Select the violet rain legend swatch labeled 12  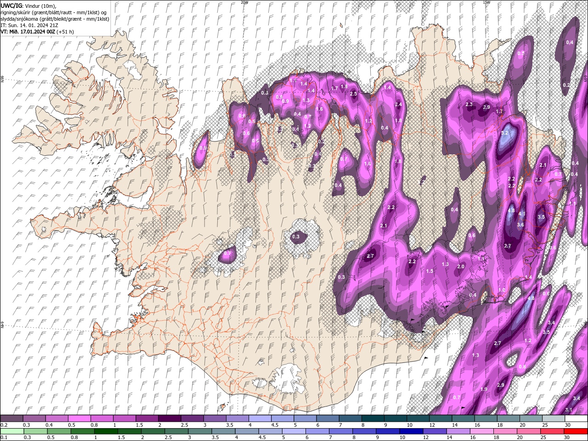(x=435, y=431)
